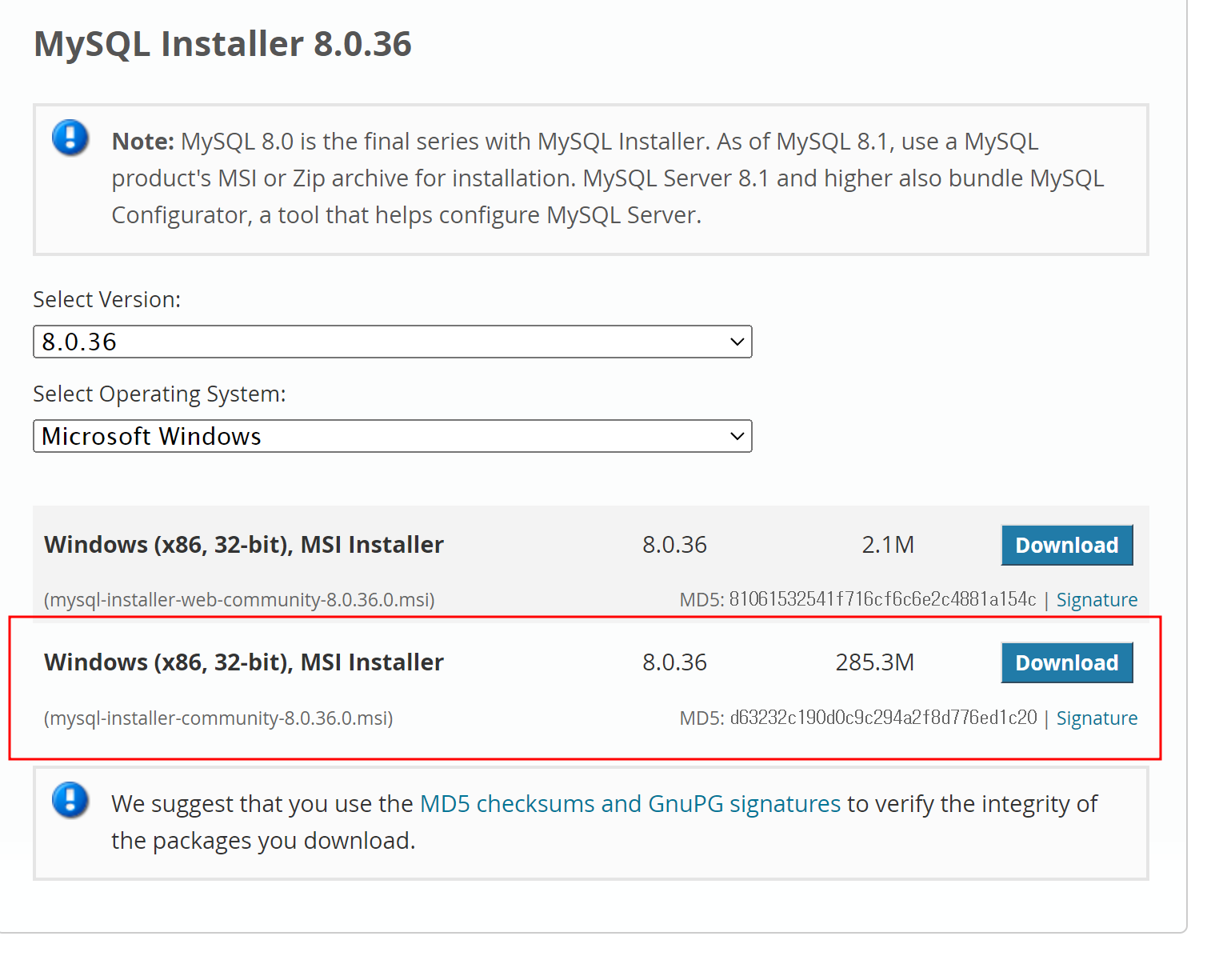Click the MySQL Installer 8.0.36 heading
Screen dimensions: 1215x964
click(222, 44)
